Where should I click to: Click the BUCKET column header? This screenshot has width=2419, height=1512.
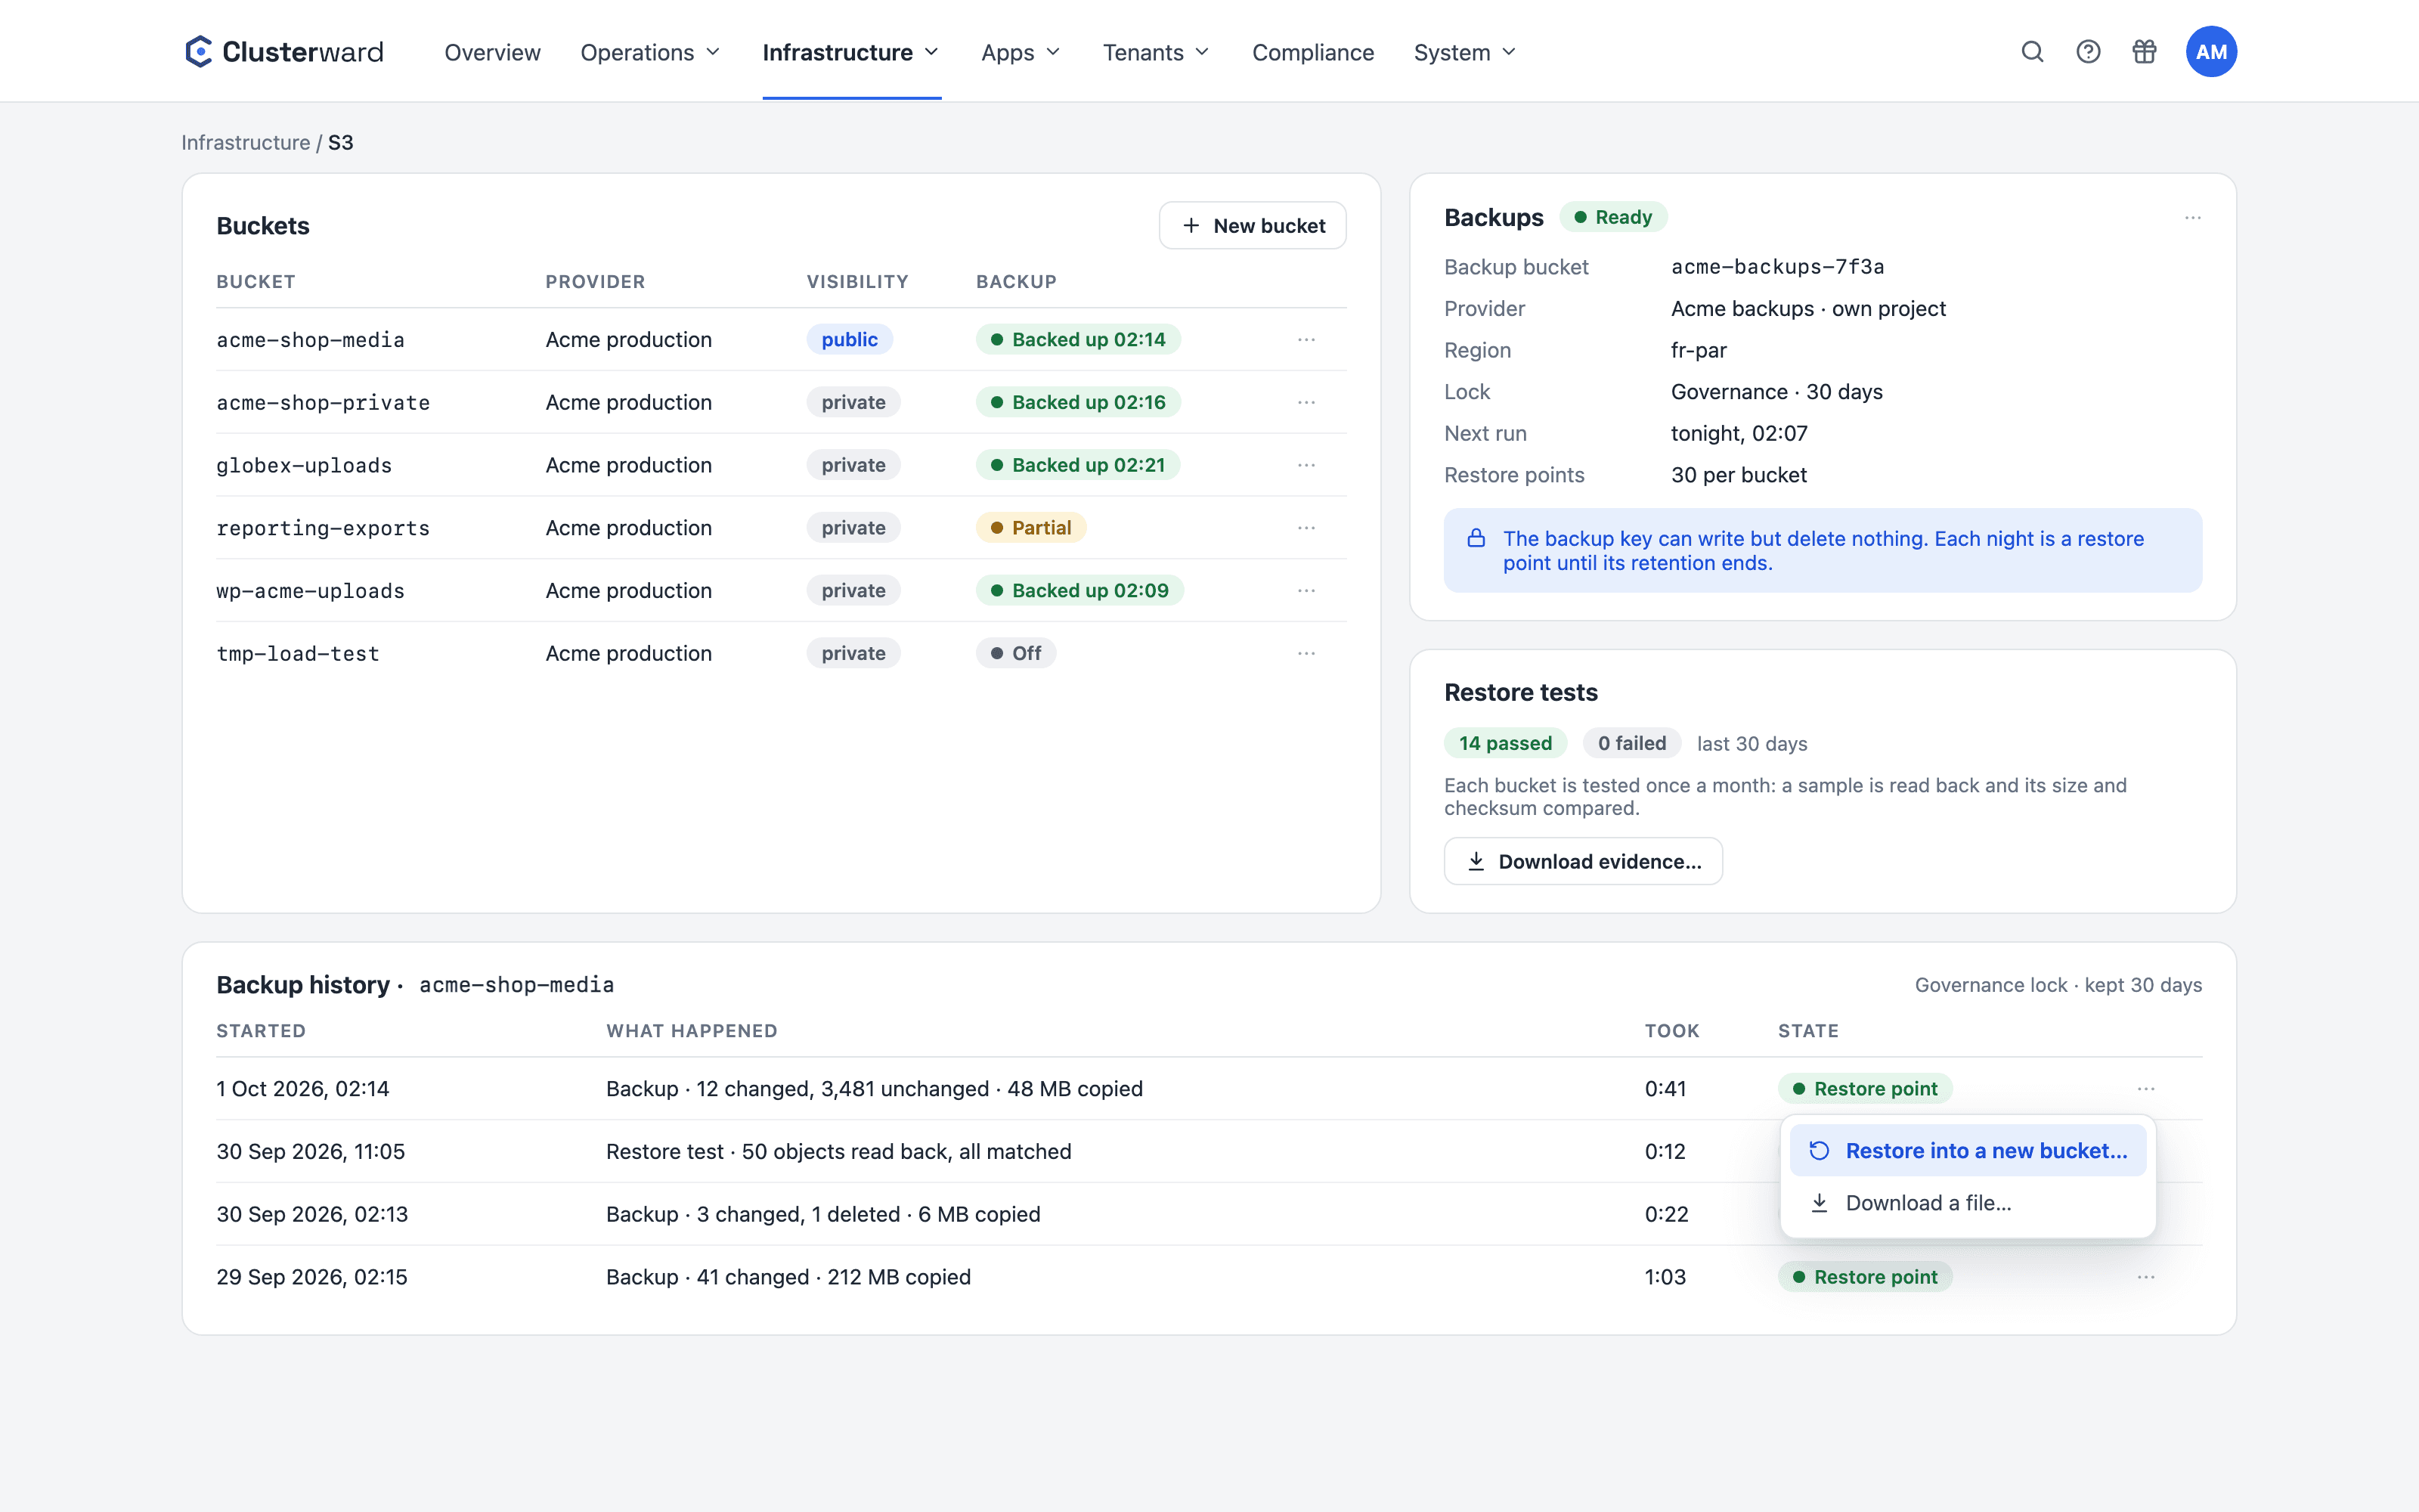point(256,282)
